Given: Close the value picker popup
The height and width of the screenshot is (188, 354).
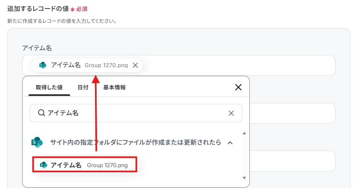Looking at the screenshot, I should (239, 87).
